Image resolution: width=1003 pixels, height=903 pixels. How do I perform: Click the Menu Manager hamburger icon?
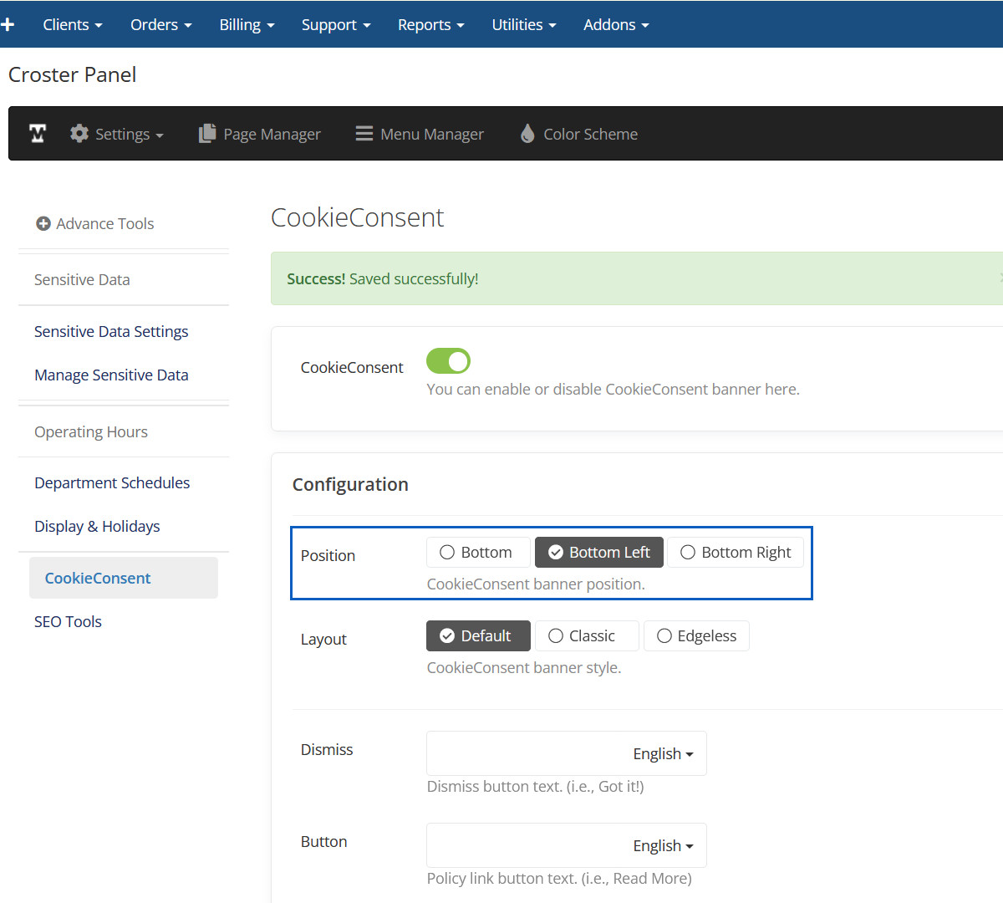pyautogui.click(x=364, y=134)
